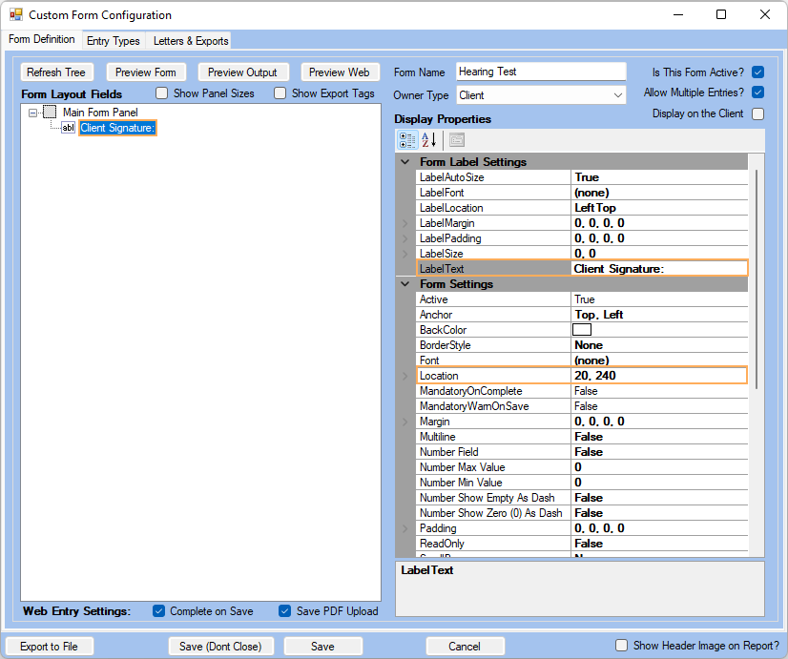Click the Preview Web button
Image resolution: width=788 pixels, height=659 pixels.
(340, 72)
